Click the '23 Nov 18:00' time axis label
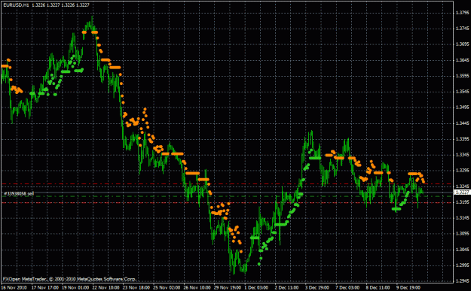Viewport: 471px width, 291px height. 136,287
